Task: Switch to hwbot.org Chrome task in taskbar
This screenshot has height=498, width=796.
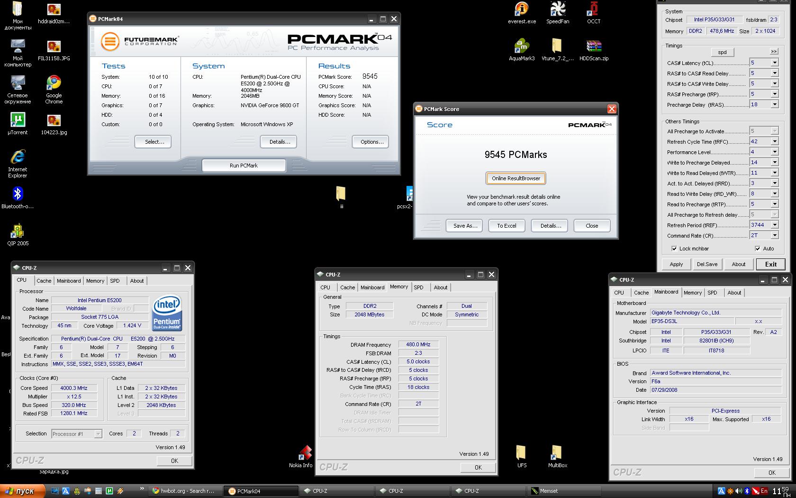Action: click(x=186, y=491)
